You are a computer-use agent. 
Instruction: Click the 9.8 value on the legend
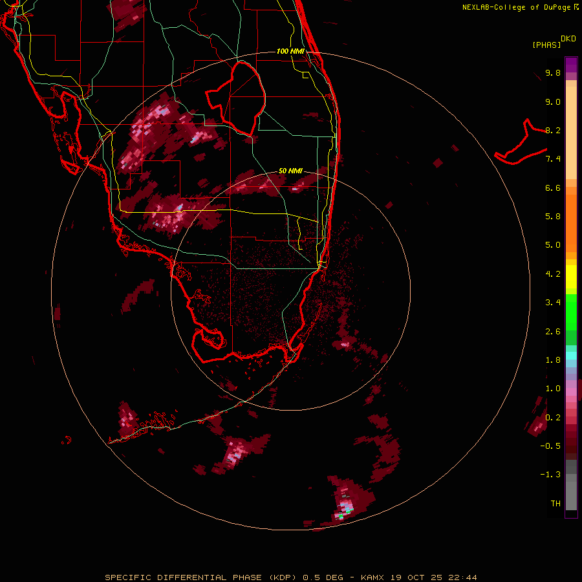click(x=553, y=72)
